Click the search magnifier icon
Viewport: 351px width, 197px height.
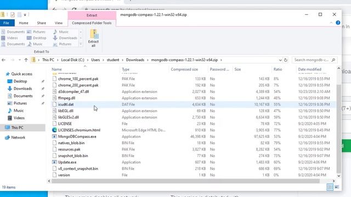[x=333, y=60]
